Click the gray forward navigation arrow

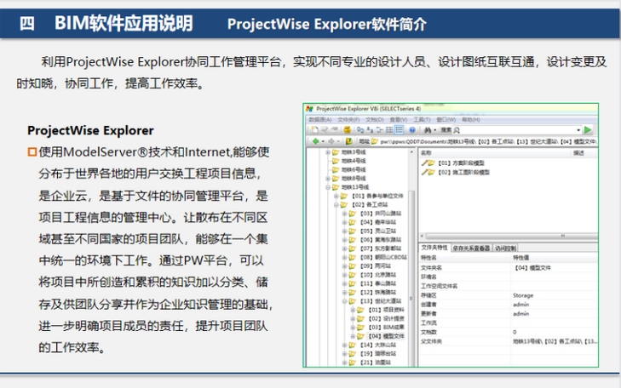331,141
